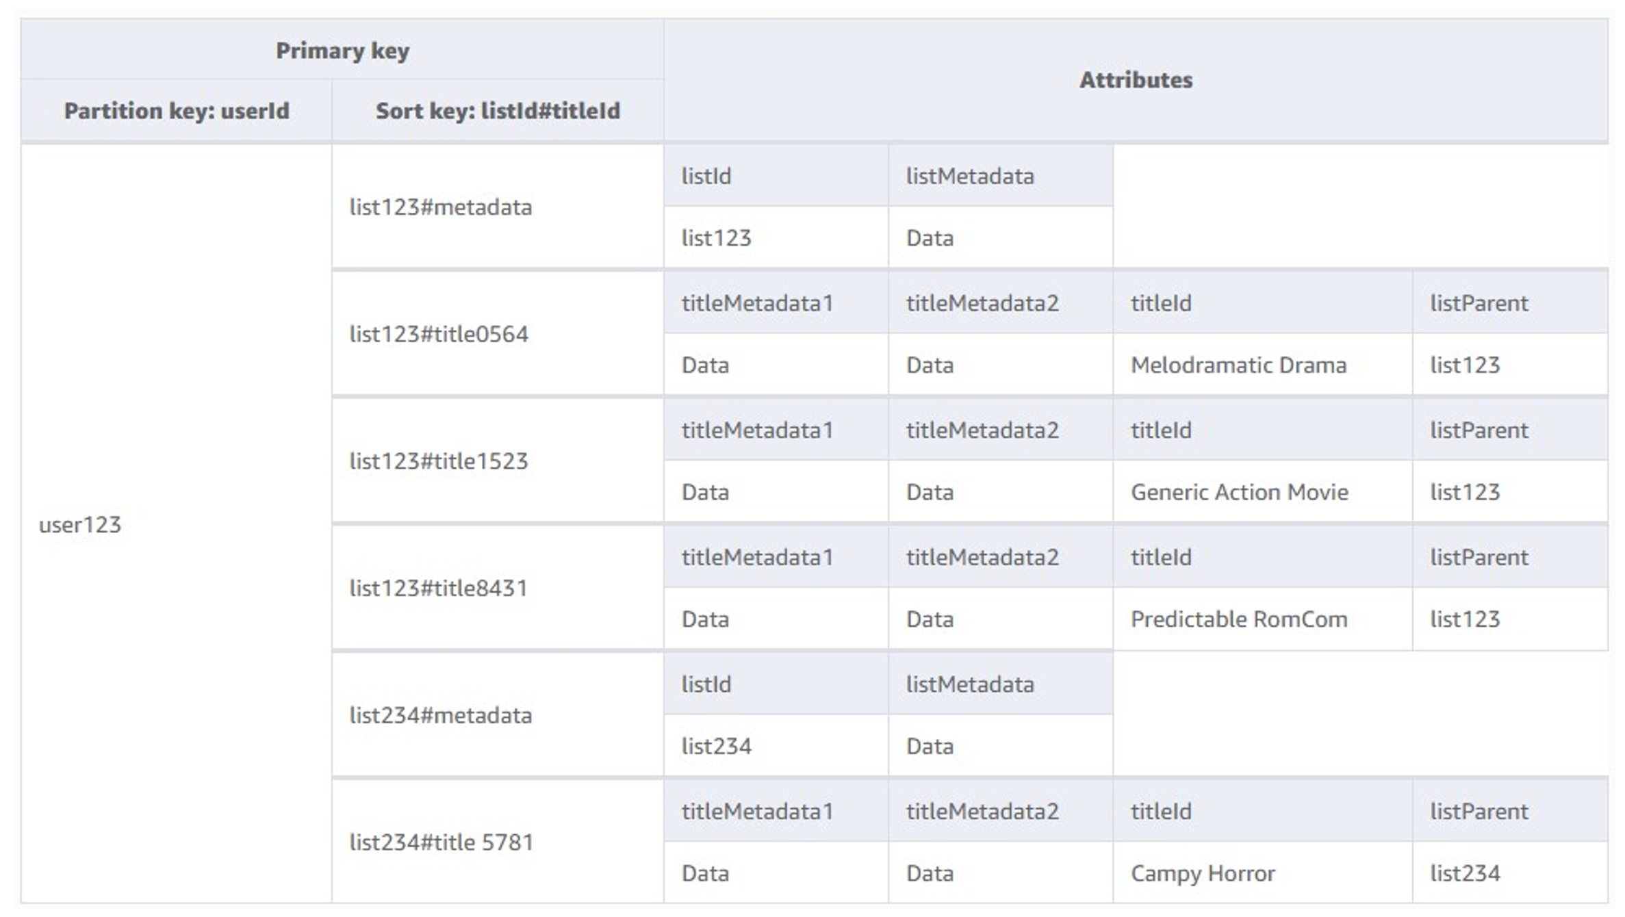Click listParent label in the title0564 row

[1479, 303]
